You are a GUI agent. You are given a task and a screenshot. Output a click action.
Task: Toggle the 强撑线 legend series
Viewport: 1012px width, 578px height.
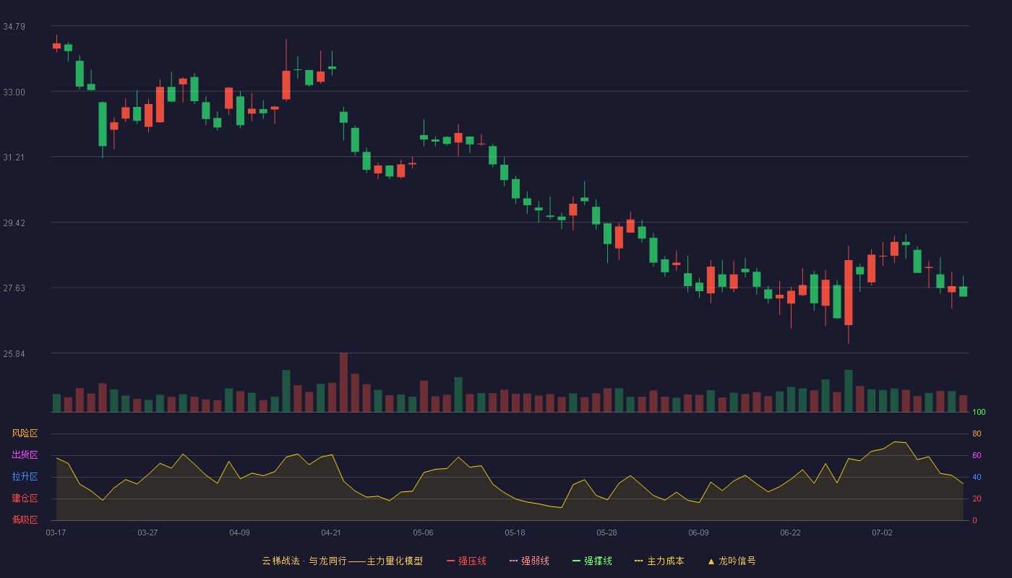click(593, 561)
